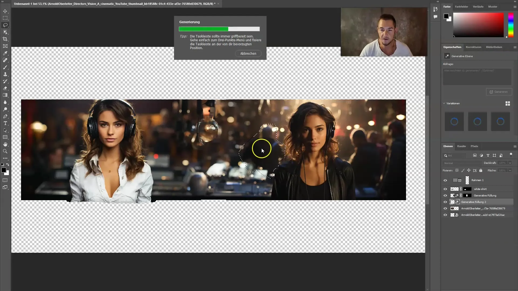Select the Blur tool

coord(5,102)
